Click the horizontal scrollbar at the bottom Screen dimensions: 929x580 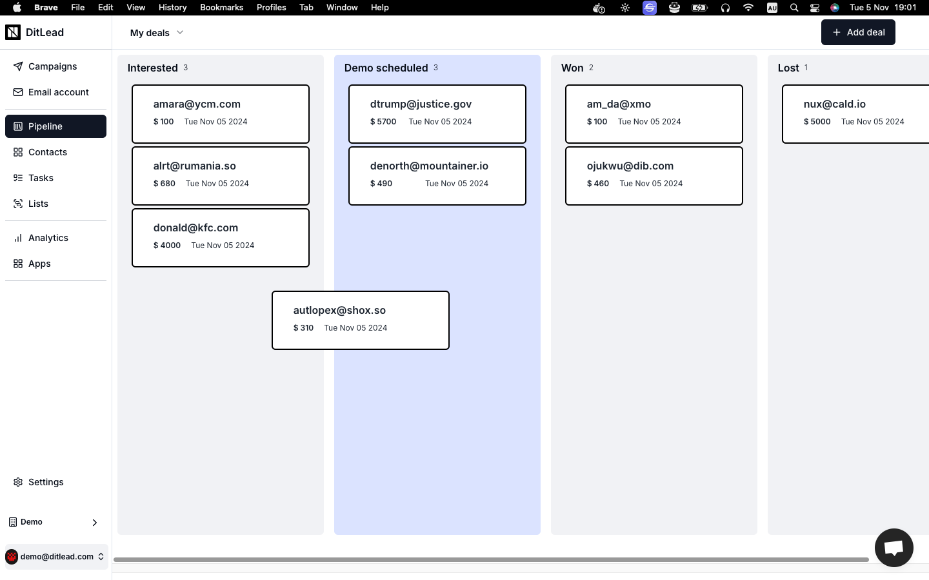point(490,559)
